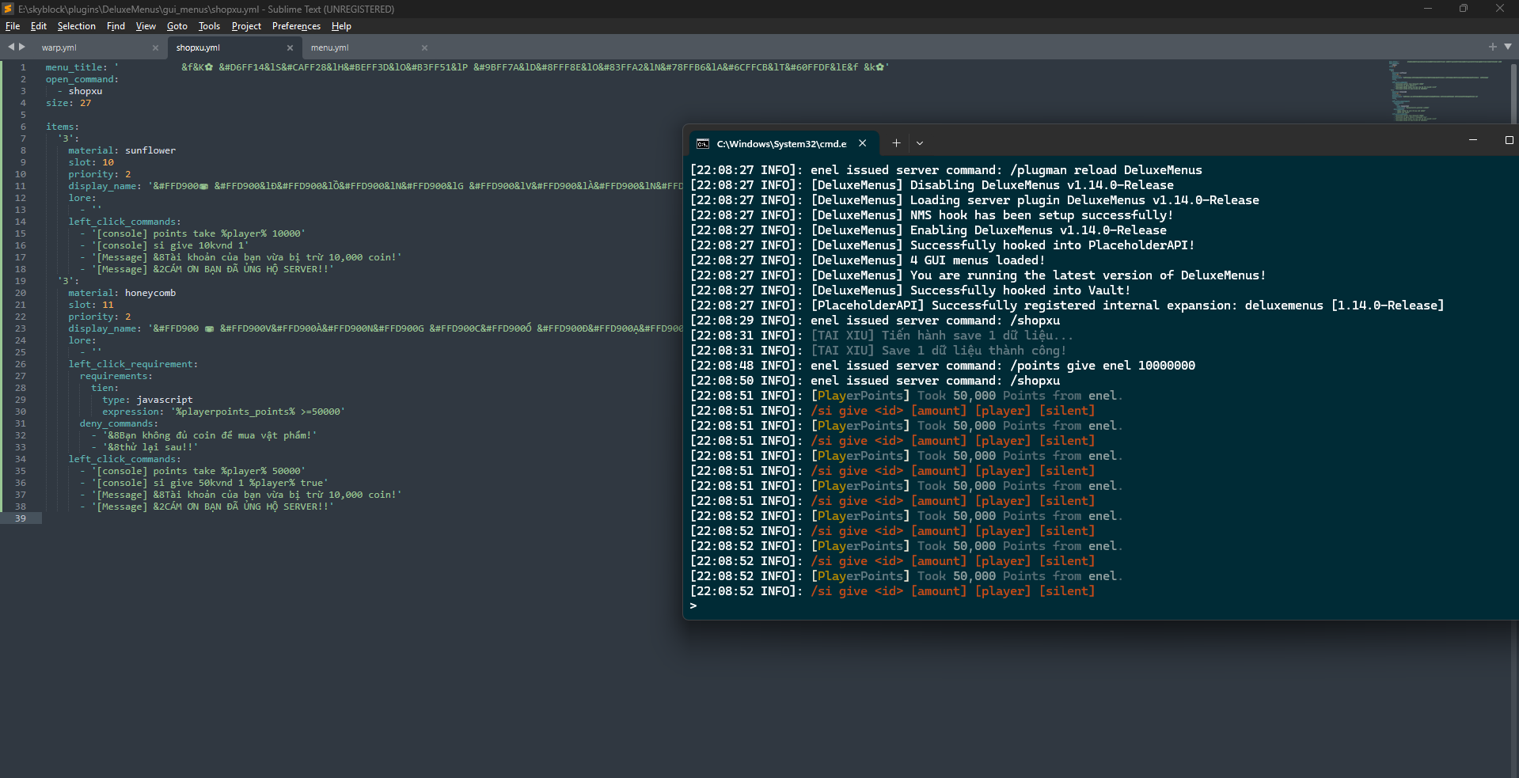Image resolution: width=1519 pixels, height=778 pixels.
Task: Click Sublime Text logo in title bar
Action: pos(8,9)
